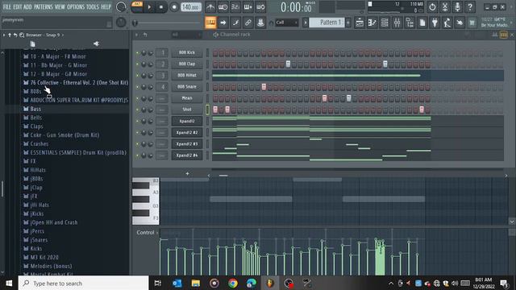Toggle the metronome icon
The height and width of the screenshot is (290, 516).
(210, 7)
